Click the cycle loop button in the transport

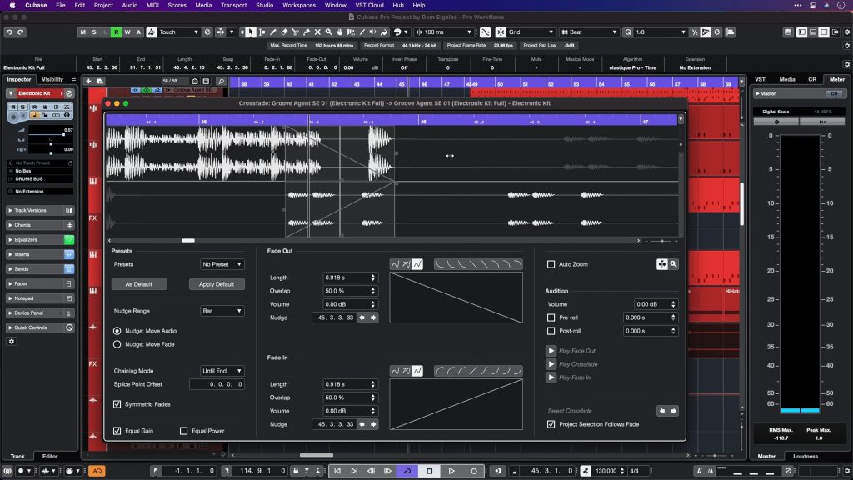coord(407,470)
